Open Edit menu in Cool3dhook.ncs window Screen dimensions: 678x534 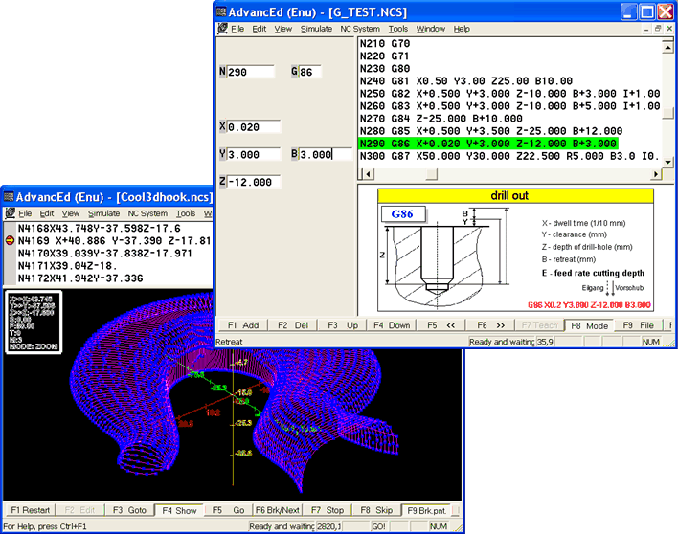(47, 213)
